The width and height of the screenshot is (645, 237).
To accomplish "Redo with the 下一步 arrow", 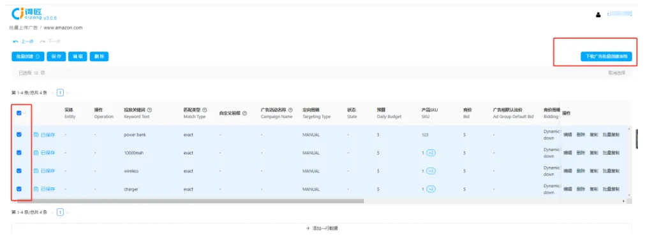I will (50, 41).
